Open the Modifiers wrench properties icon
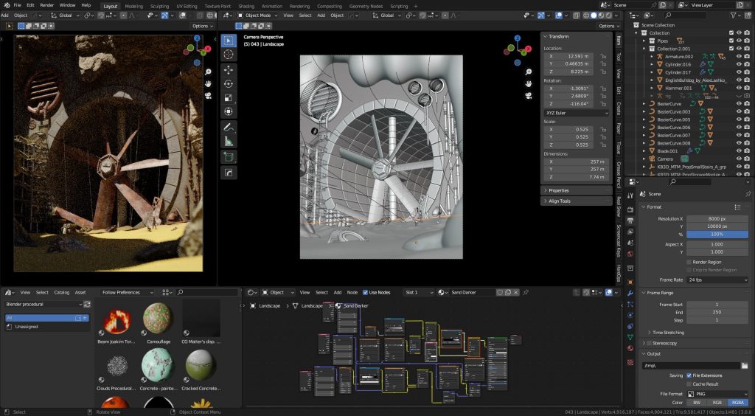The height and width of the screenshot is (416, 755). [x=630, y=293]
